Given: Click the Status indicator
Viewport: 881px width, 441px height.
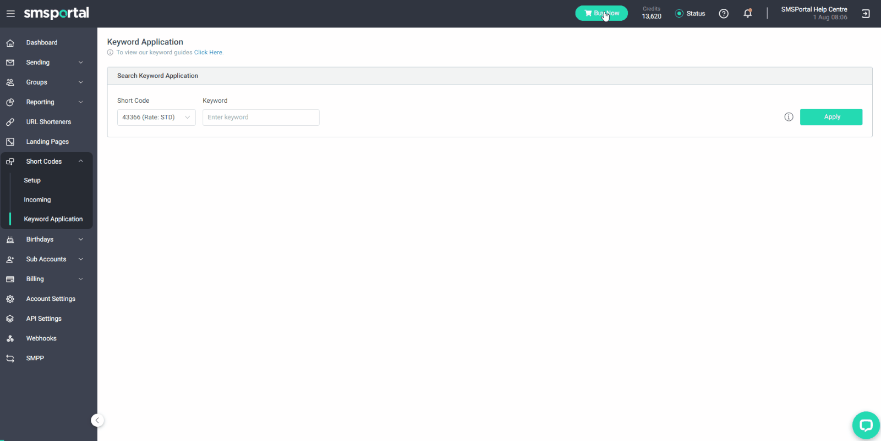Looking at the screenshot, I should 690,14.
